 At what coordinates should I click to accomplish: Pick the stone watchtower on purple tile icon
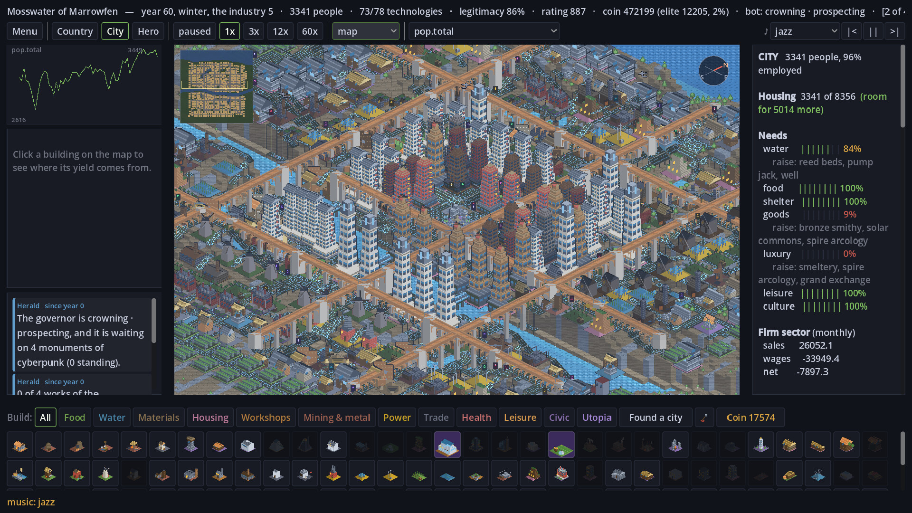[x=191, y=445]
